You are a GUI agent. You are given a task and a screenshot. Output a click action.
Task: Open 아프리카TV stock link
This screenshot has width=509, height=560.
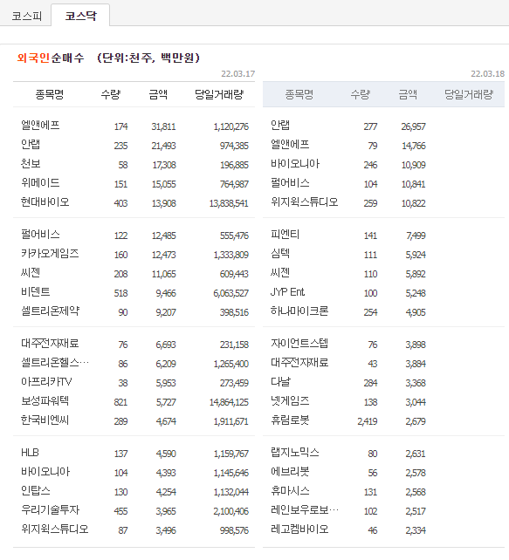click(46, 382)
